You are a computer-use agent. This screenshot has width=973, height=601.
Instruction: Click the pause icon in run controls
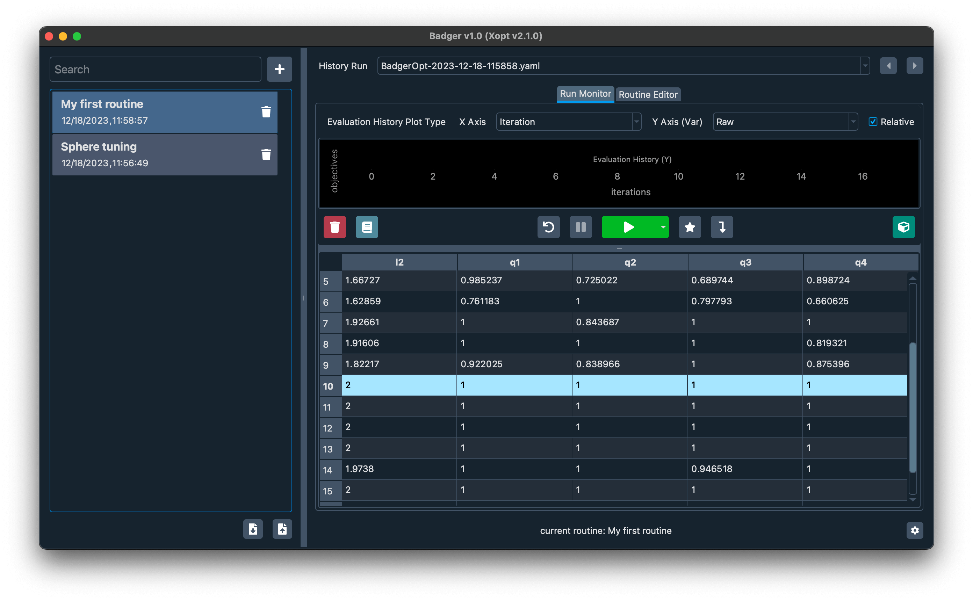579,226
